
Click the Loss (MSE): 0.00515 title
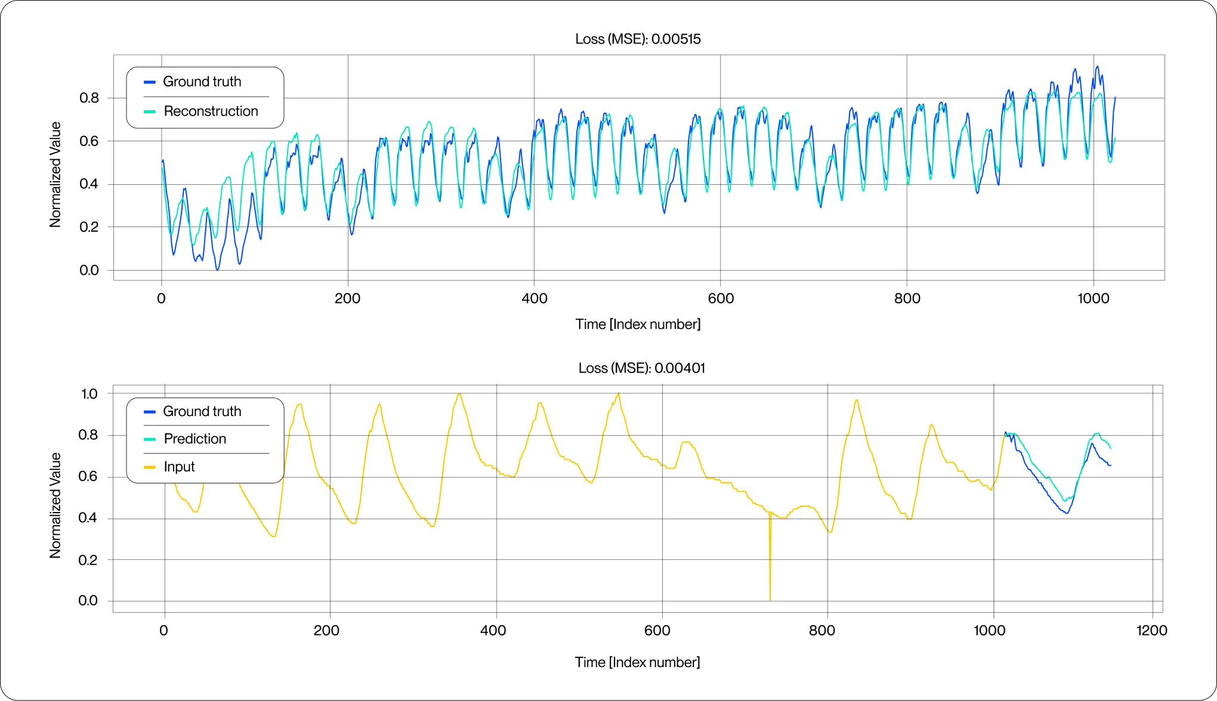(638, 39)
